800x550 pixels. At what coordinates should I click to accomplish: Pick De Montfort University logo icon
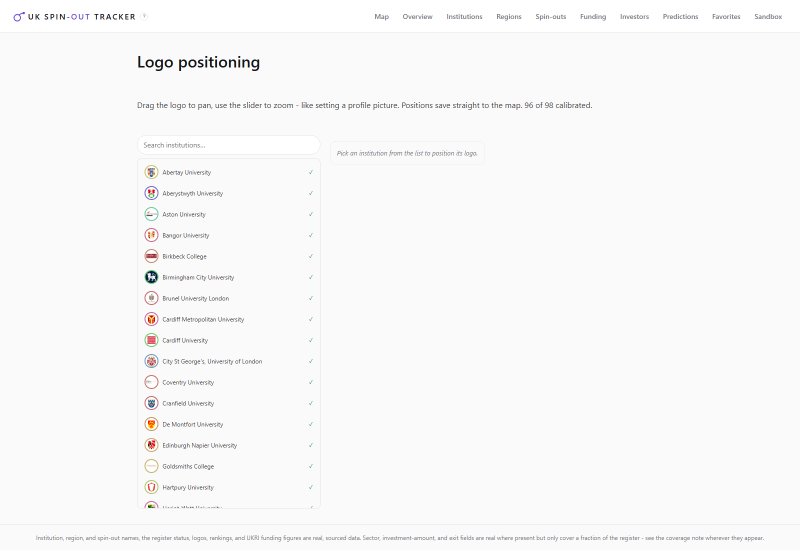(x=151, y=424)
